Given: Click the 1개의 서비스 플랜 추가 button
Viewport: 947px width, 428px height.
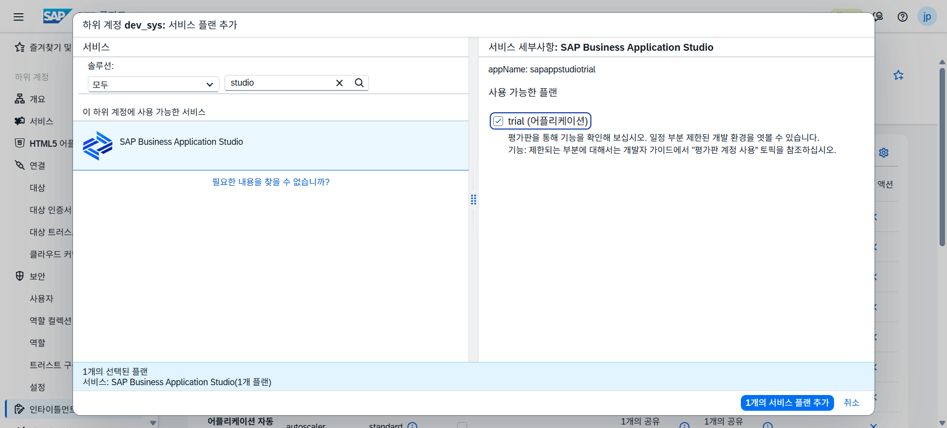Looking at the screenshot, I should [x=787, y=403].
